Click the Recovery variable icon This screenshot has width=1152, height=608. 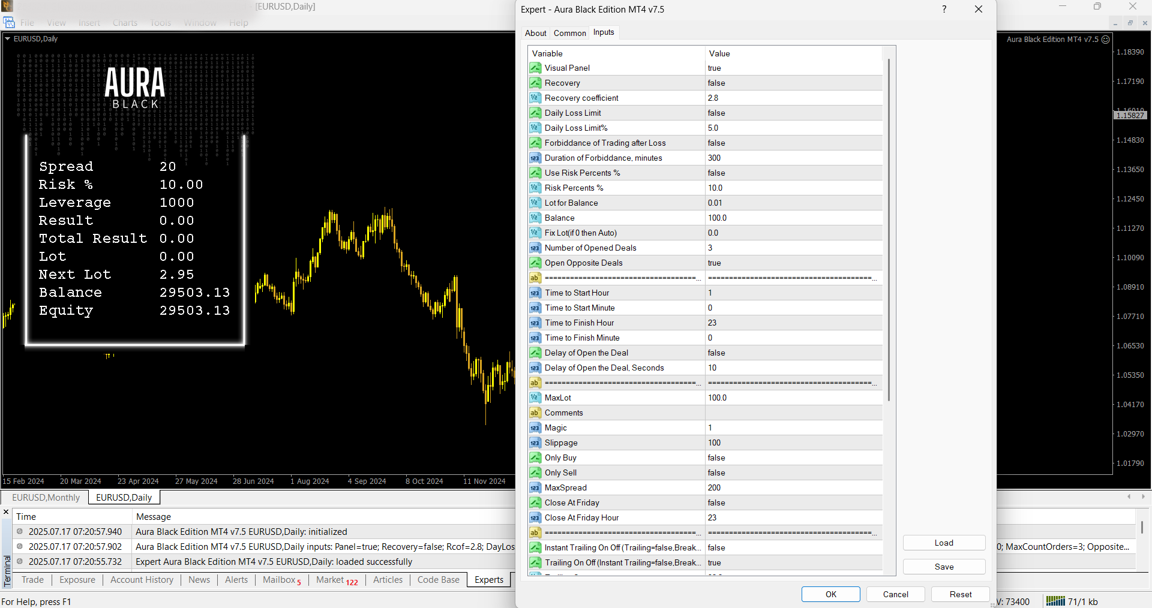coord(535,83)
